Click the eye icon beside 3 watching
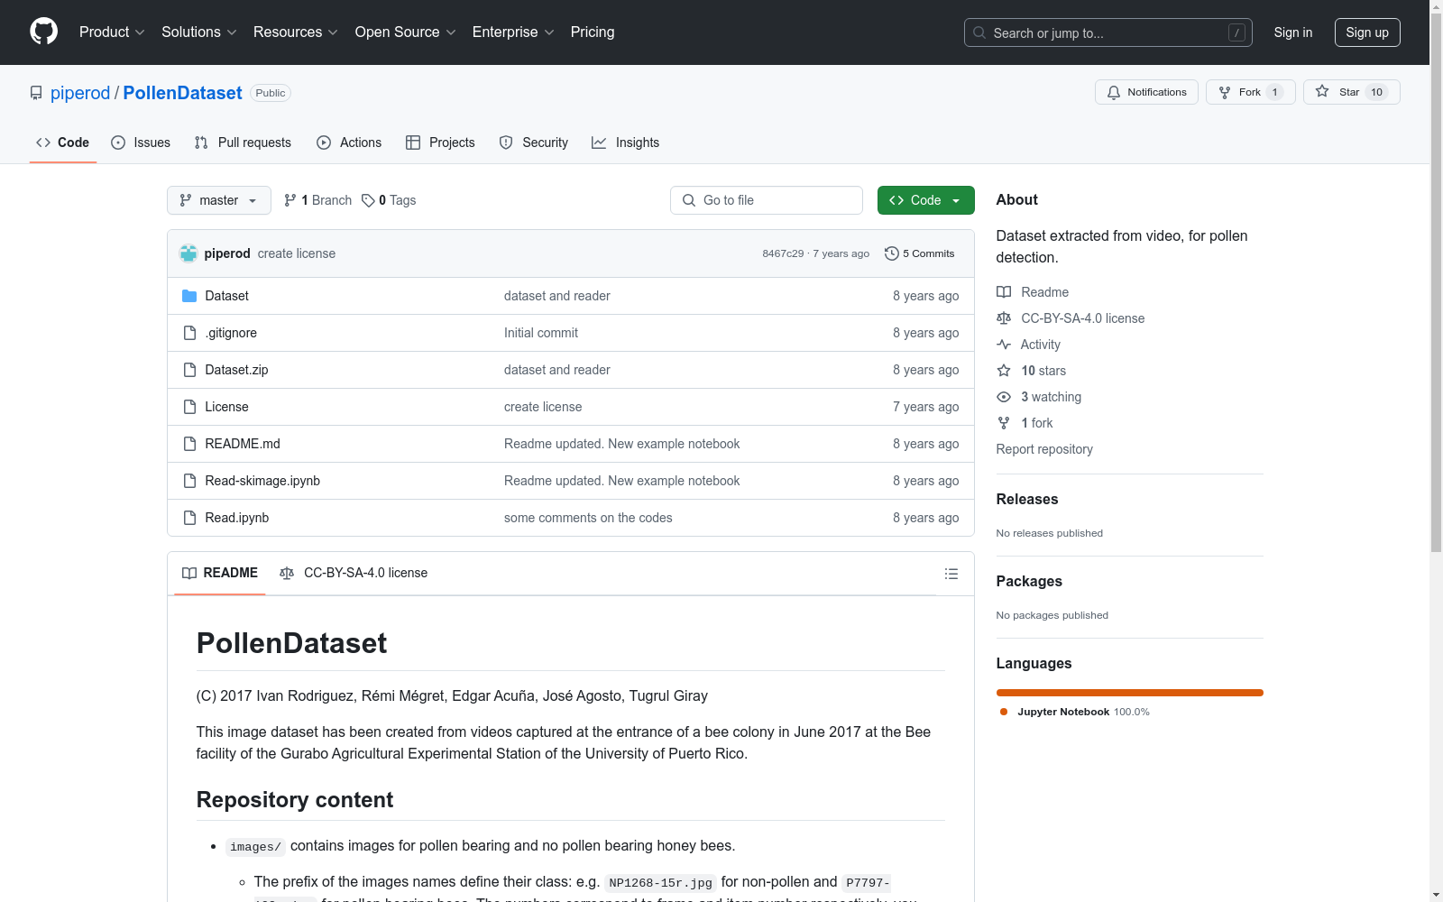1443x902 pixels. [1004, 397]
